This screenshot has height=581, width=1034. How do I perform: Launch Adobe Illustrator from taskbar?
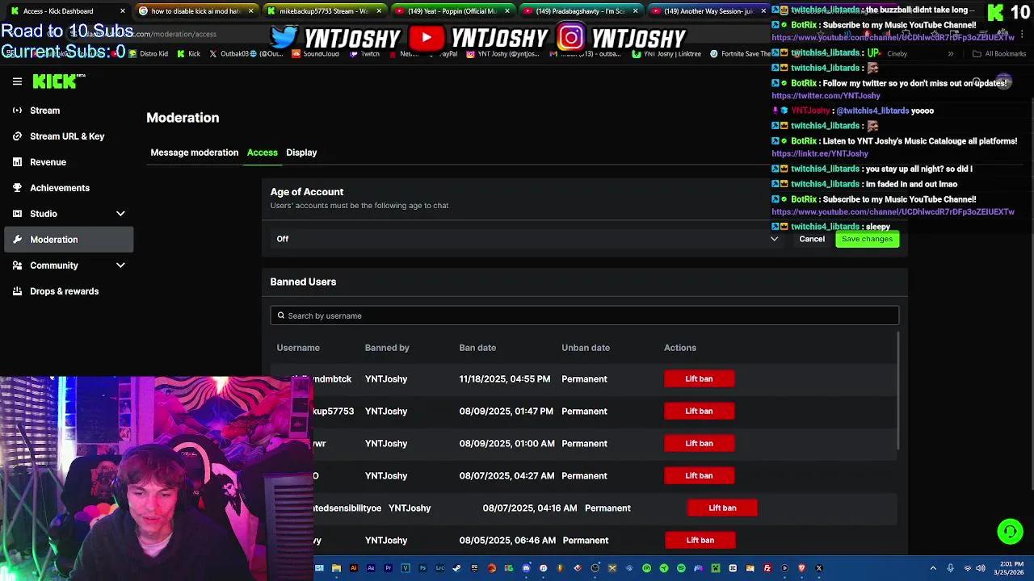point(354,568)
